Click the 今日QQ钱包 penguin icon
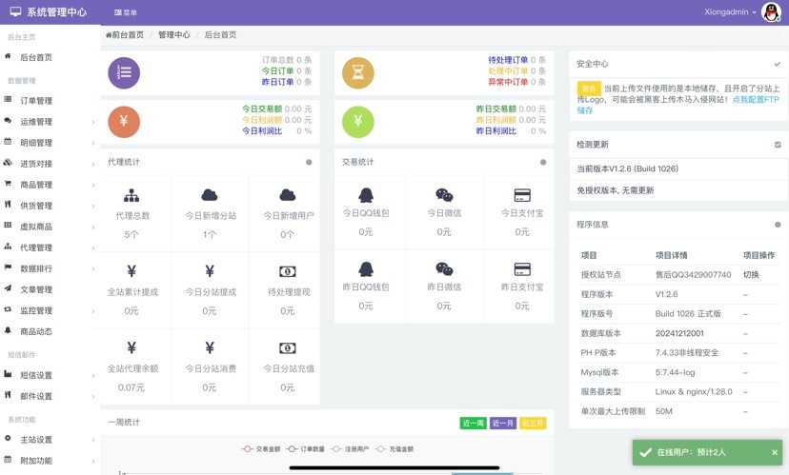Image resolution: width=789 pixels, height=475 pixels. coord(366,195)
